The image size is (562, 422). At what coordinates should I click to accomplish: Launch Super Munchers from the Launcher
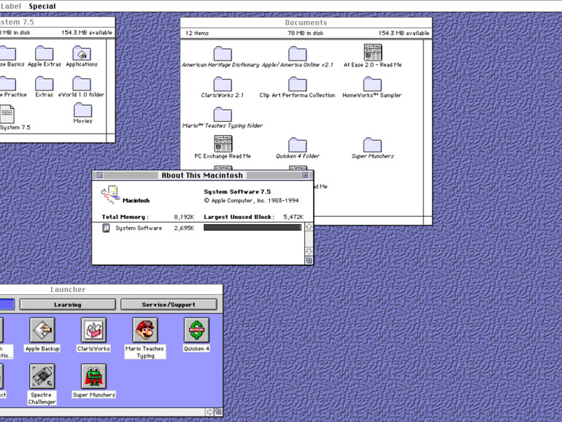tap(93, 377)
